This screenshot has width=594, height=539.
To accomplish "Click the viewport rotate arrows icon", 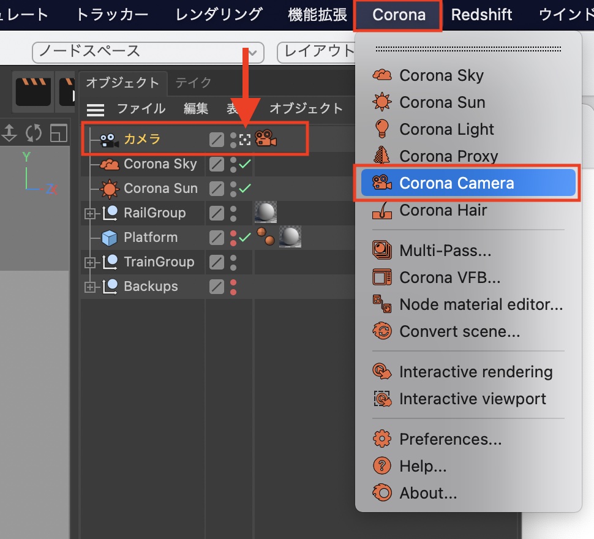I will point(34,132).
